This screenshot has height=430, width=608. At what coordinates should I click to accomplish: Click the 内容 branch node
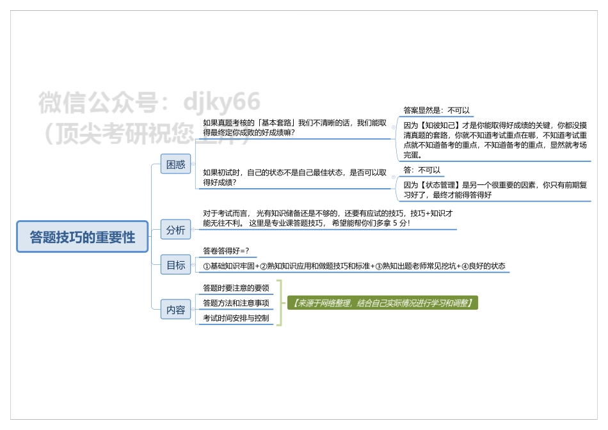pyautogui.click(x=175, y=310)
